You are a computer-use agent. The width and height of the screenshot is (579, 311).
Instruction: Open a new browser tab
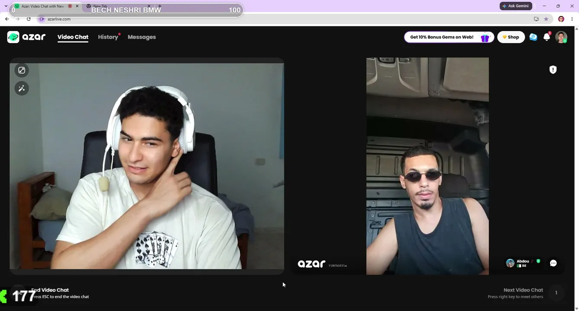pyautogui.click(x=160, y=6)
